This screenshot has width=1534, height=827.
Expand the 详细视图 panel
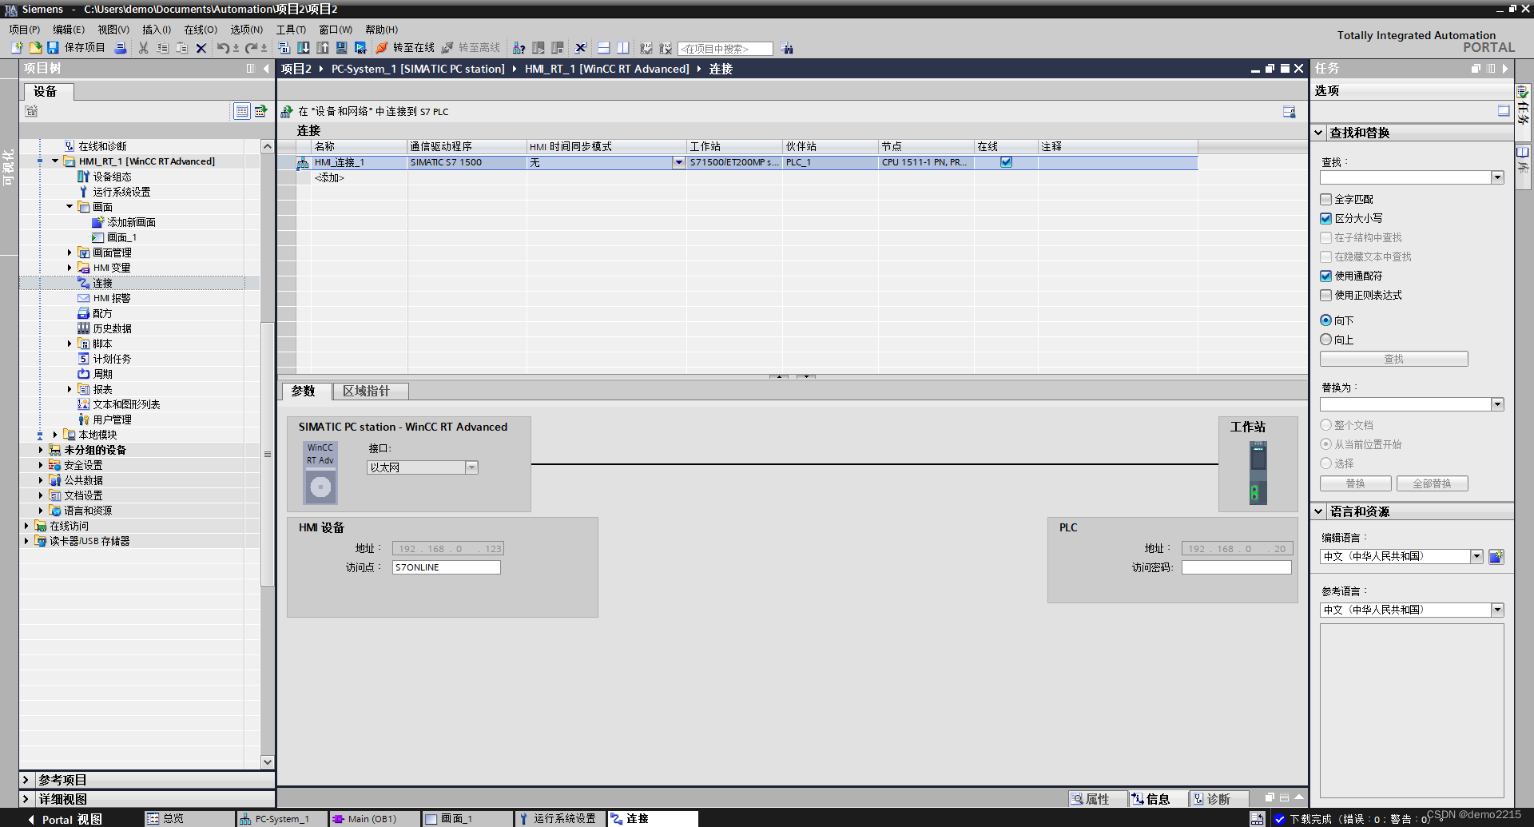[x=26, y=799]
